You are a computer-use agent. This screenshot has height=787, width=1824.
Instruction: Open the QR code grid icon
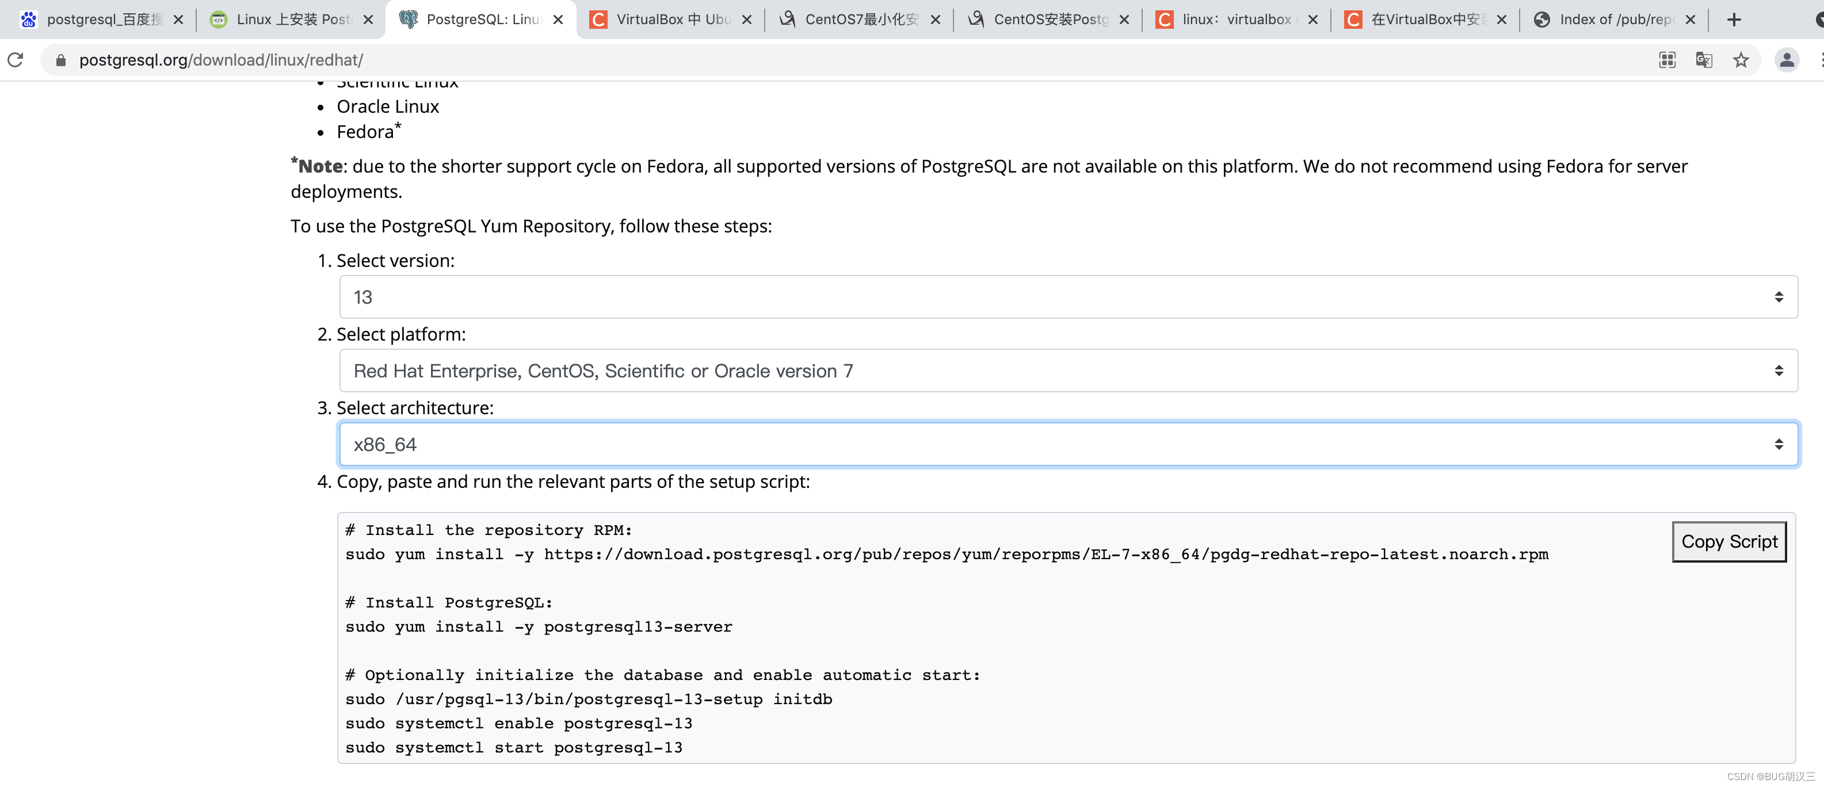1667,60
